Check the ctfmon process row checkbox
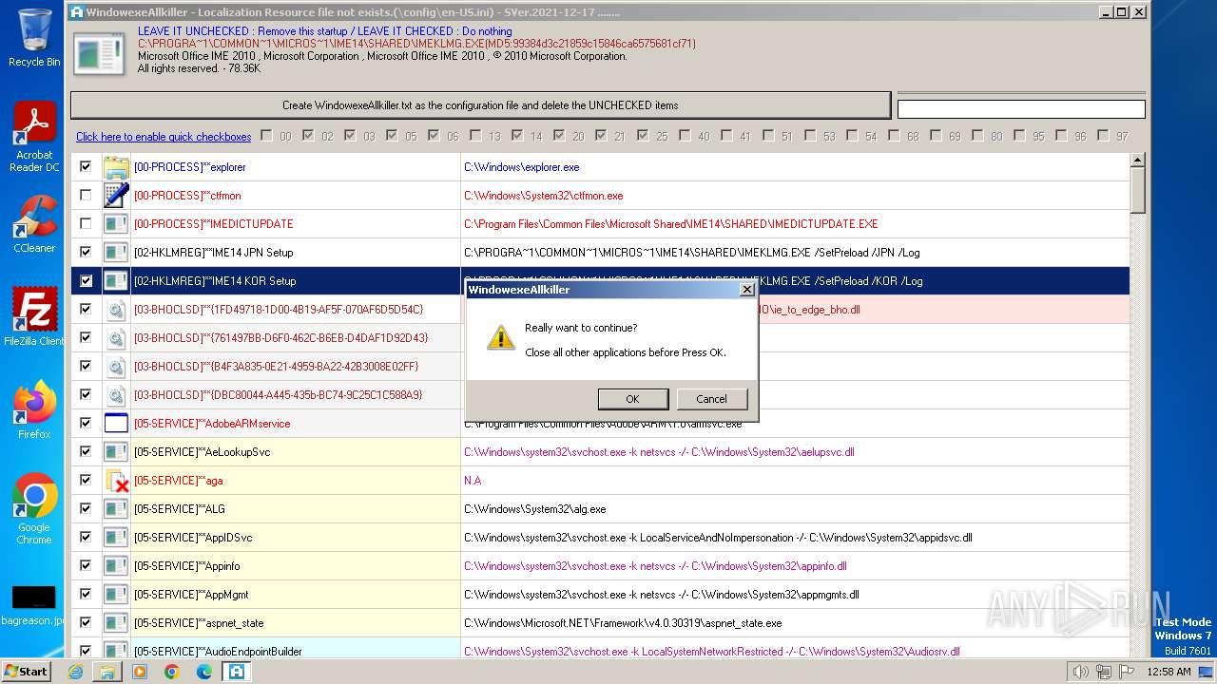1217x684 pixels. (86, 195)
